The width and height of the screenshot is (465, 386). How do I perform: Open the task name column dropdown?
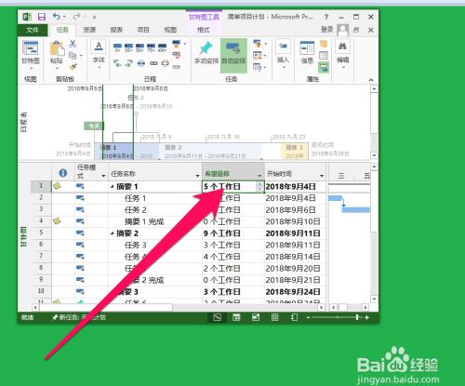pyautogui.click(x=197, y=176)
